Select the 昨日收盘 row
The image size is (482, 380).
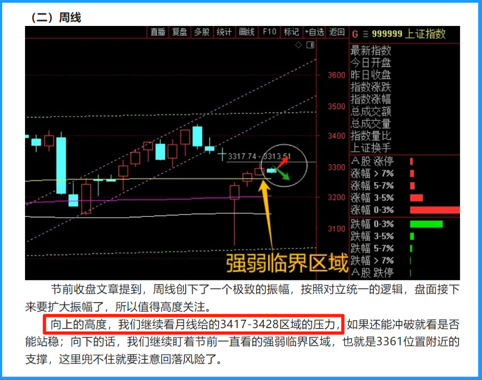coord(371,75)
